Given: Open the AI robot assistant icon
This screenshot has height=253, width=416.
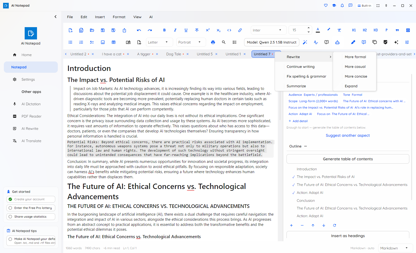Looking at the screenshot, I should (337, 42).
